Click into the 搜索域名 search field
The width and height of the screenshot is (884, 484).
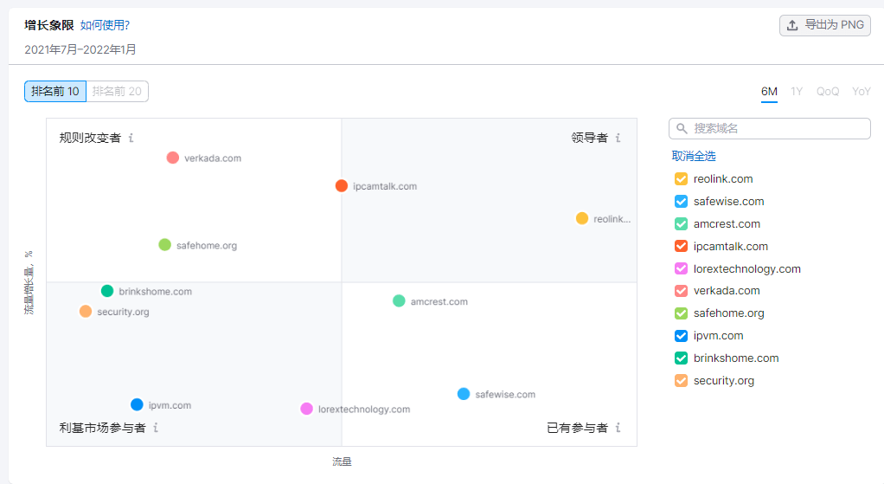770,129
